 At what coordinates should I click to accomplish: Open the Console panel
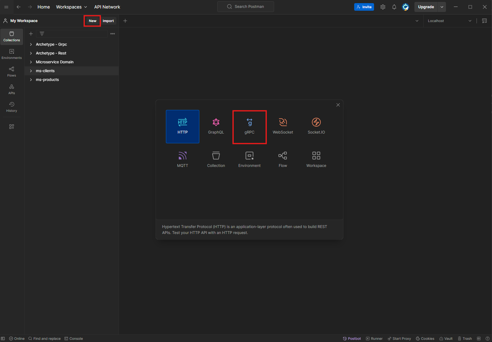73,339
